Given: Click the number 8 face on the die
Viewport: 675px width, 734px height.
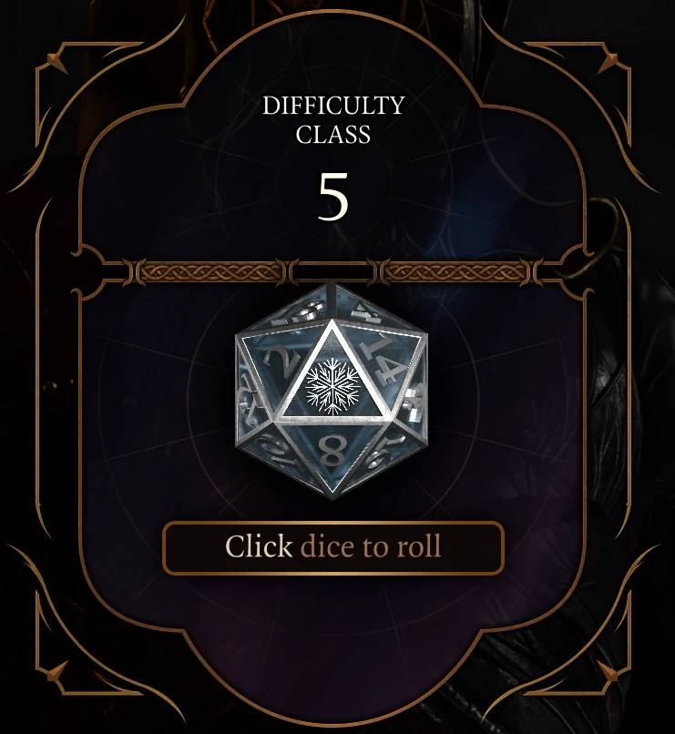Looking at the screenshot, I should [332, 454].
